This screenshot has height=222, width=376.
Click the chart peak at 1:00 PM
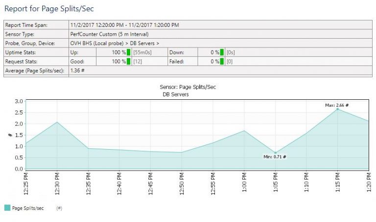click(244, 131)
